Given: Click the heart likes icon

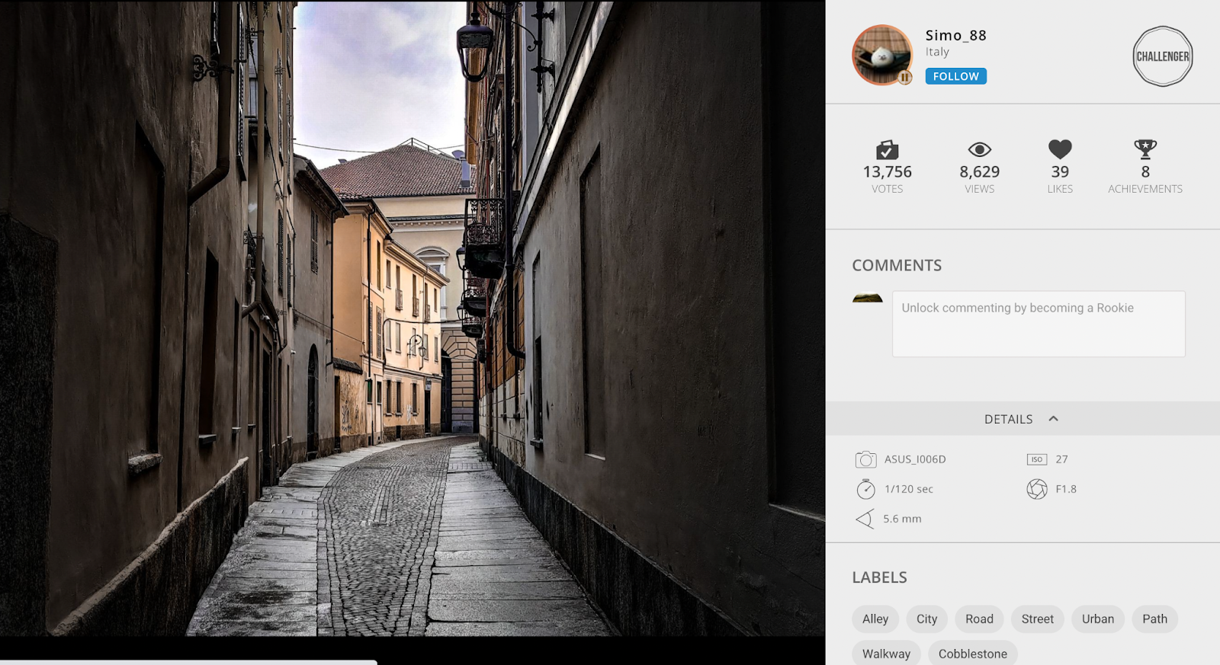Looking at the screenshot, I should [x=1060, y=149].
